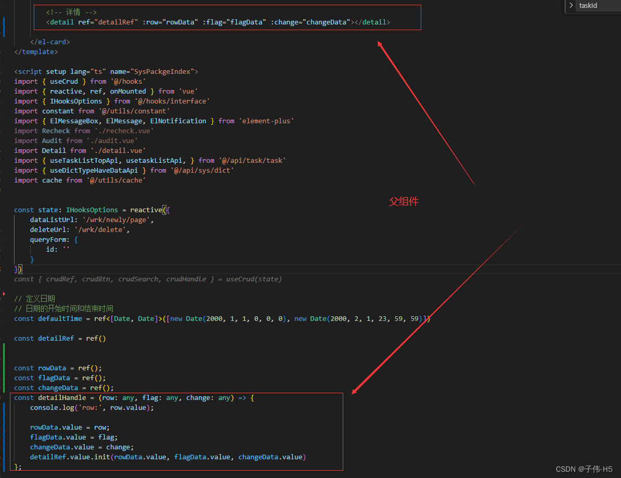Click the closing template tag
Viewport: 621px width, 478px height.
click(36, 51)
